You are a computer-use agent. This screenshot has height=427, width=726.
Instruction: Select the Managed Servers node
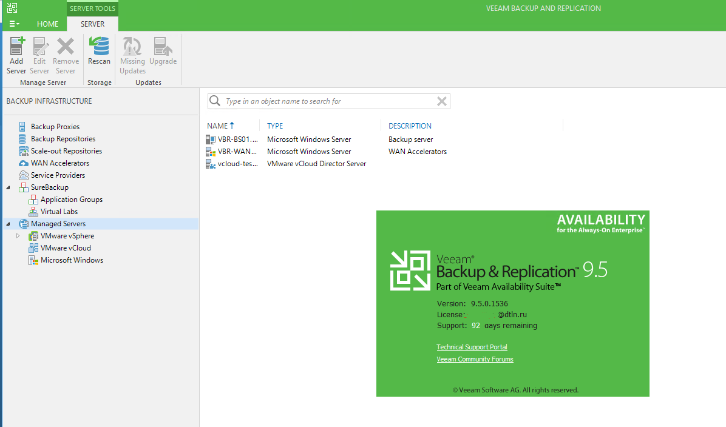[x=58, y=224]
